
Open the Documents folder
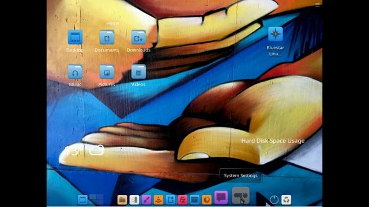107,37
